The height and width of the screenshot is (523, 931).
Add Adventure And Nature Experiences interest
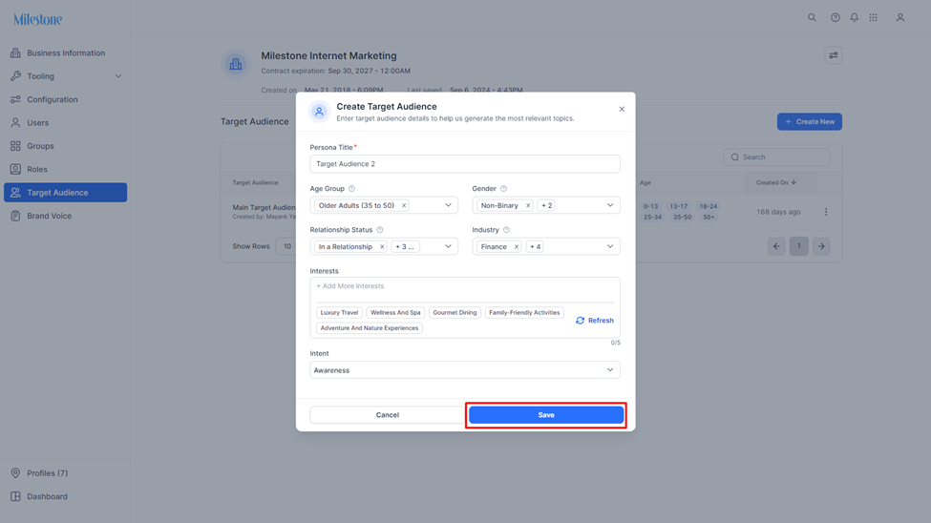click(370, 328)
